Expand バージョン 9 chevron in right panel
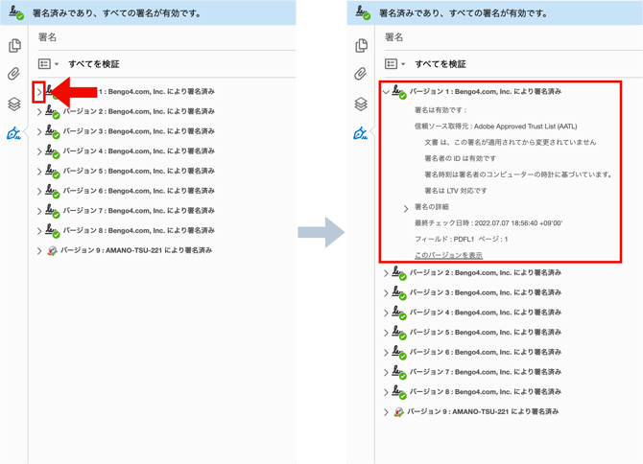The width and height of the screenshot is (643, 464). [x=386, y=412]
